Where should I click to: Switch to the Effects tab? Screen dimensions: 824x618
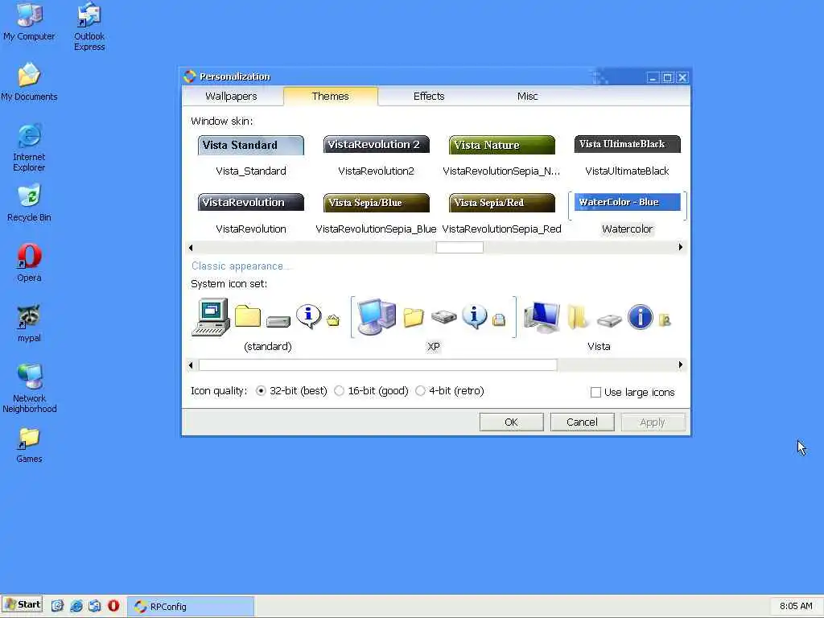[x=429, y=97]
